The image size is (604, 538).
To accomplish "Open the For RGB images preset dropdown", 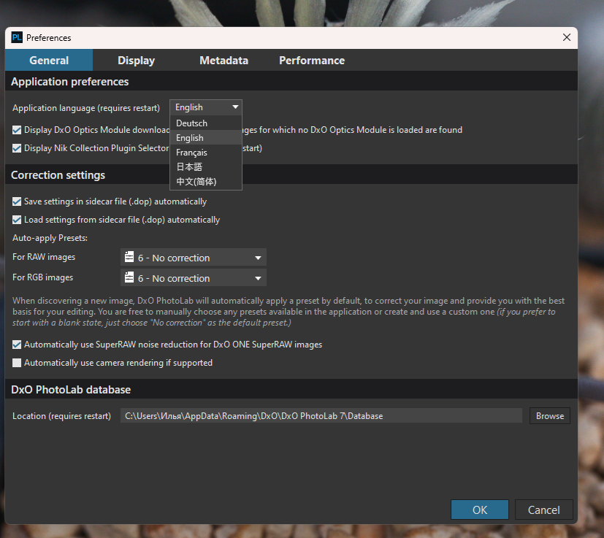I will click(x=194, y=278).
